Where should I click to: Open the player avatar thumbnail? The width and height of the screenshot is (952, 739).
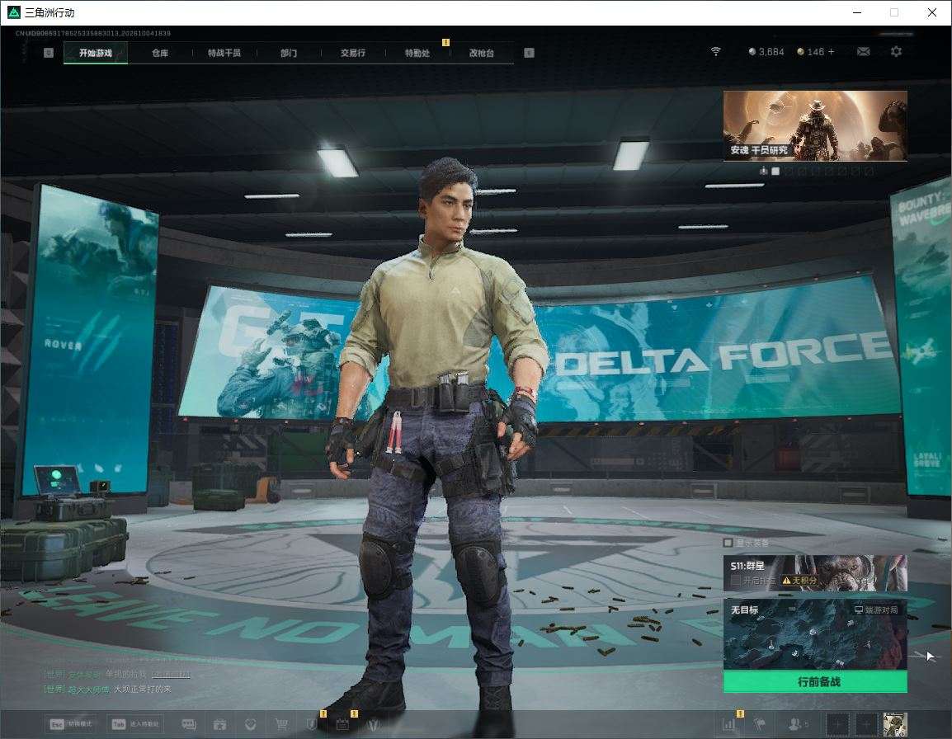895,724
